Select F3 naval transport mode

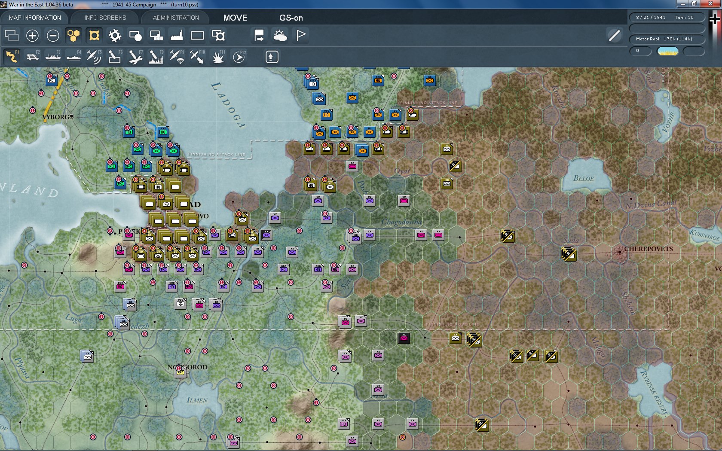click(x=53, y=57)
